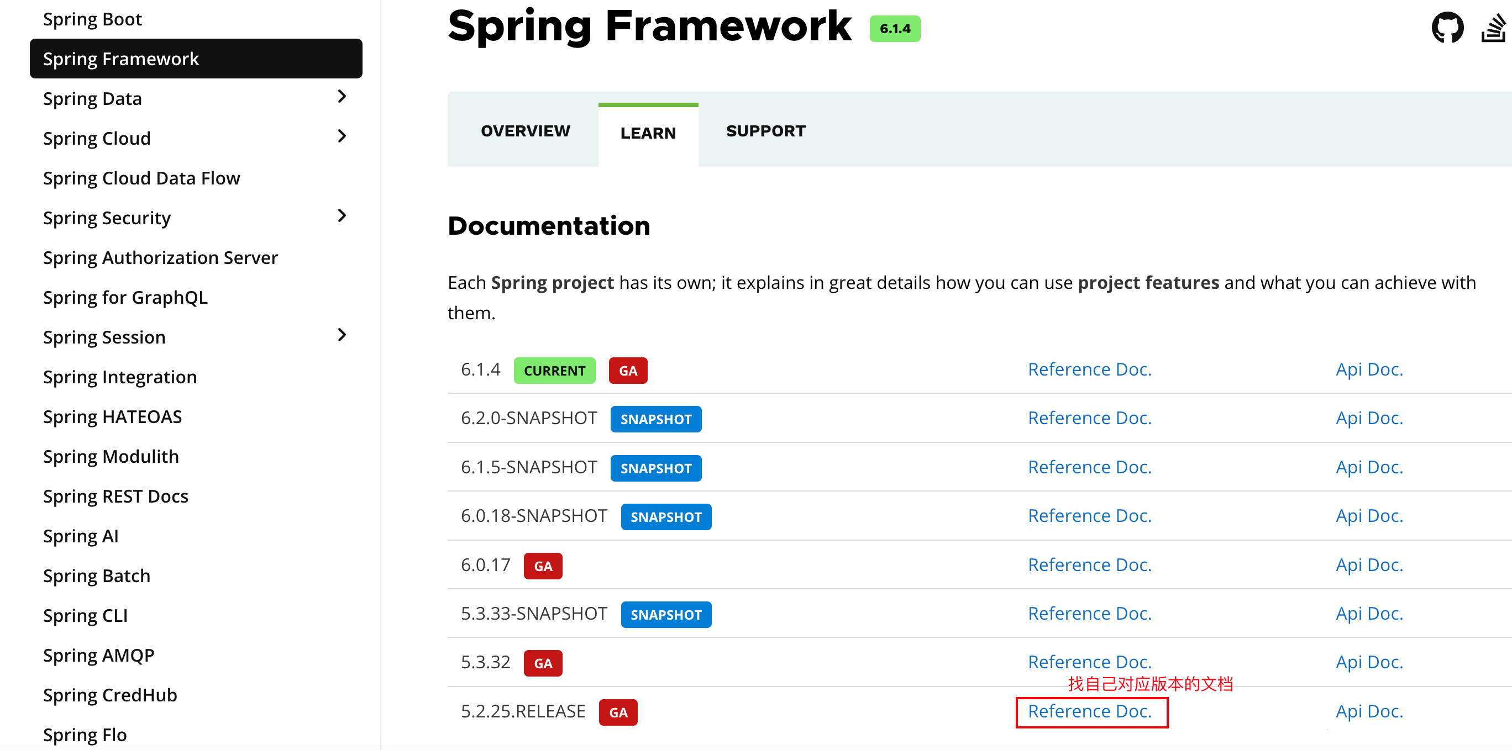Click the GA badge on 6.0.17

click(543, 567)
